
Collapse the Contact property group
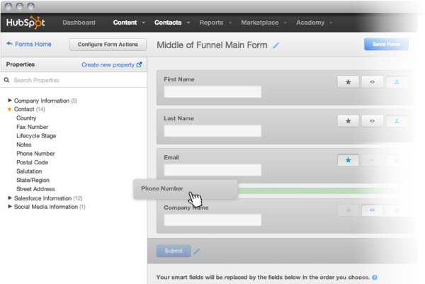(10, 110)
